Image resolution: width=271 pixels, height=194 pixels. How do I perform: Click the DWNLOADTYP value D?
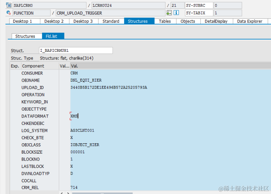(x=72, y=173)
